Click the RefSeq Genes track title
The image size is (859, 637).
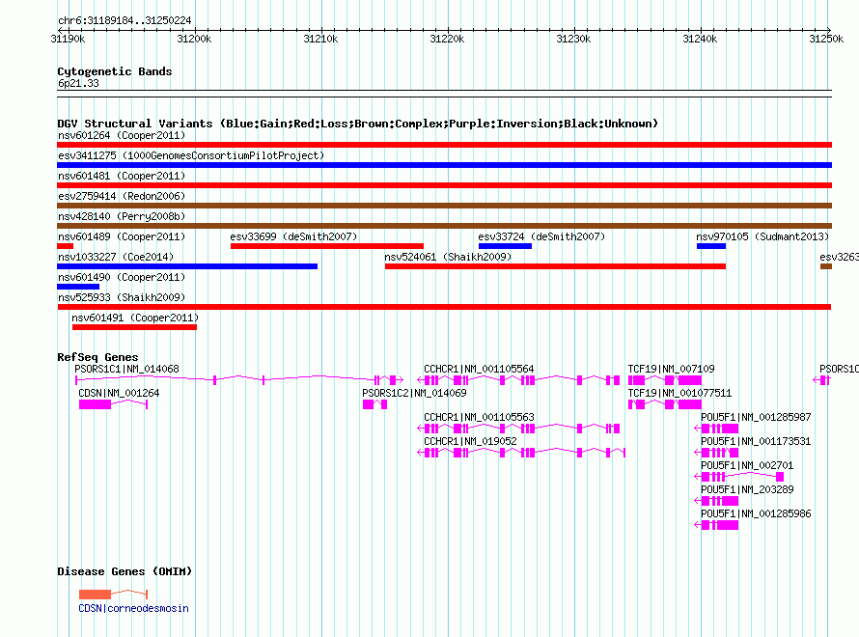pyautogui.click(x=98, y=357)
